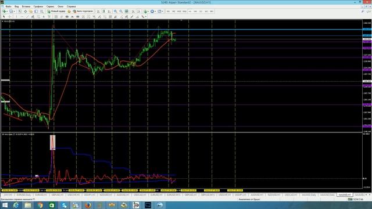
Task: Tile chart windows icon
Action: 127,12
